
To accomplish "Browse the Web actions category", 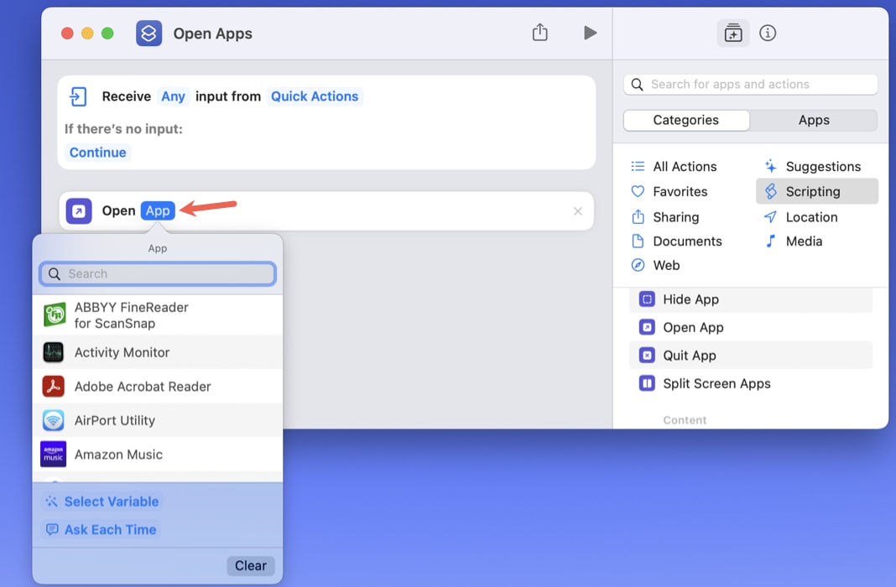I will [x=666, y=265].
